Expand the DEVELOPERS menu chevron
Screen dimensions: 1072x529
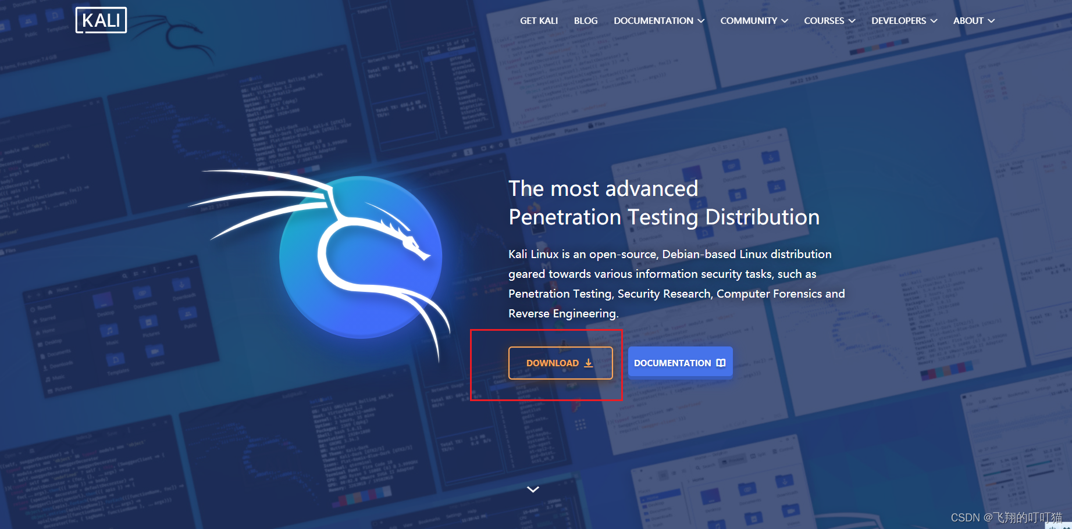[934, 21]
